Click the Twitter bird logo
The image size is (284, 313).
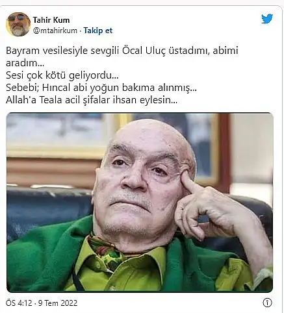[267, 19]
